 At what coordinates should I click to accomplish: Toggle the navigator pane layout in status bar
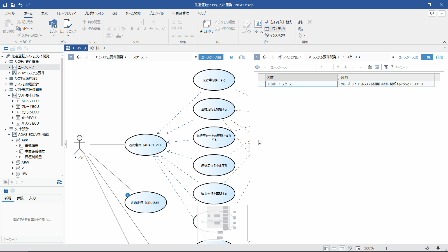[326, 248]
